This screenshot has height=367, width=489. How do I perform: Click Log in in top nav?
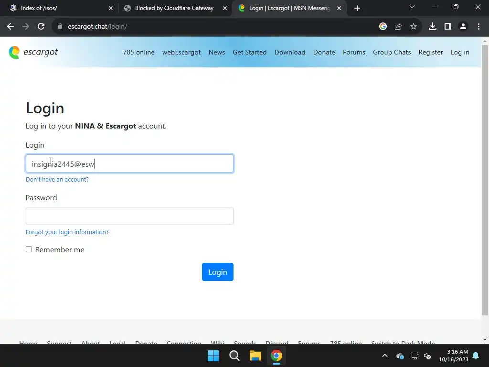[x=460, y=52]
